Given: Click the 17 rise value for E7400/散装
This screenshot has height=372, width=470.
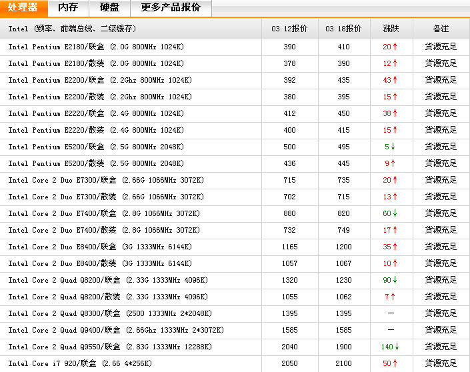Looking at the screenshot, I should [x=390, y=230].
